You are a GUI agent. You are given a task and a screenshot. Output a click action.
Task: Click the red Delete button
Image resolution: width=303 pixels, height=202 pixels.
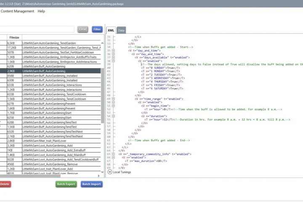click(5, 184)
